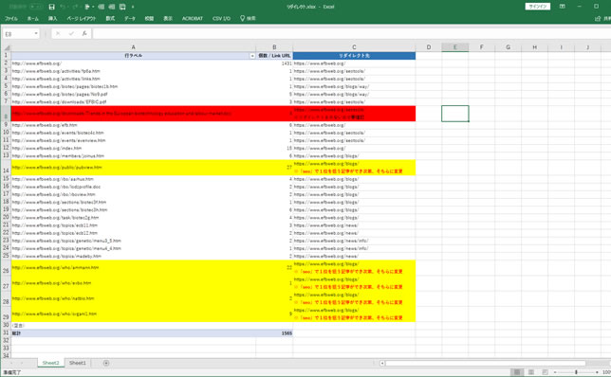Open the ACROBAT ribbon tab
Screen dimensions: 611x377
pyautogui.click(x=192, y=18)
